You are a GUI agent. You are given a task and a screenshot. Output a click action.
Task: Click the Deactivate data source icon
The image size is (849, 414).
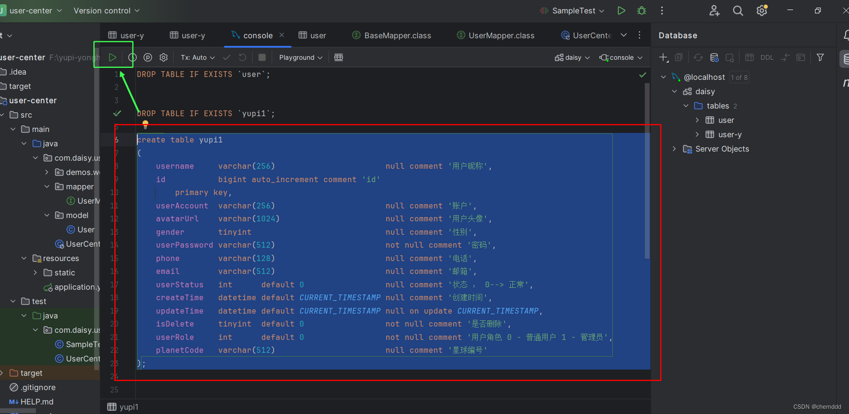[730, 57]
